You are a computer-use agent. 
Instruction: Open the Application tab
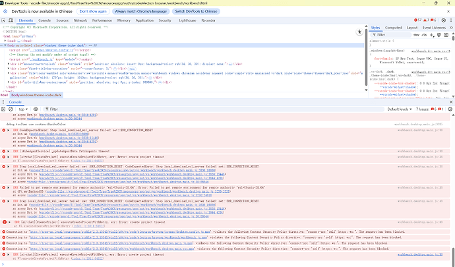coord(144,20)
